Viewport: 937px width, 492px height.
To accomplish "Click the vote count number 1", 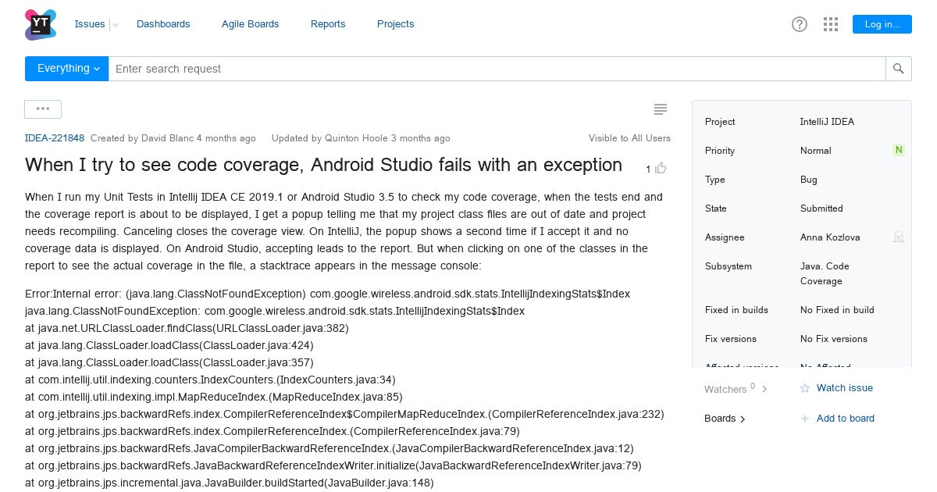I will 648,169.
